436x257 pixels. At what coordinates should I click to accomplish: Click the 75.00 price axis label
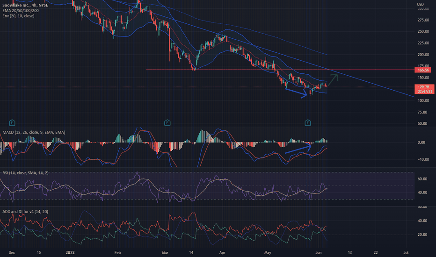(422, 112)
